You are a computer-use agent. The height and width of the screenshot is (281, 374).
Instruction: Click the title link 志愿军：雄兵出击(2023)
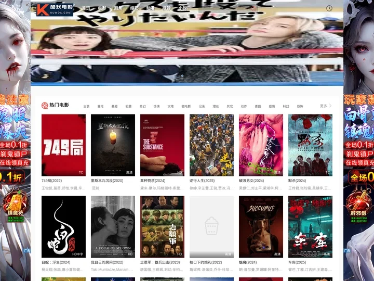tap(160, 262)
